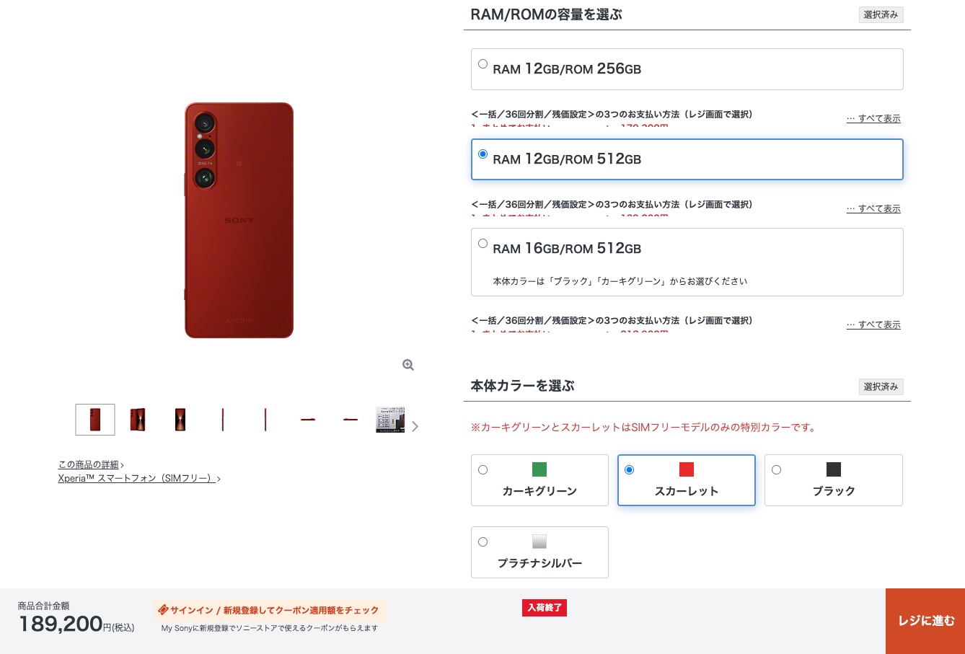Select RAM 16GB/ROM 512GB radio option
Viewport: 965px width, 654px height.
(483, 243)
